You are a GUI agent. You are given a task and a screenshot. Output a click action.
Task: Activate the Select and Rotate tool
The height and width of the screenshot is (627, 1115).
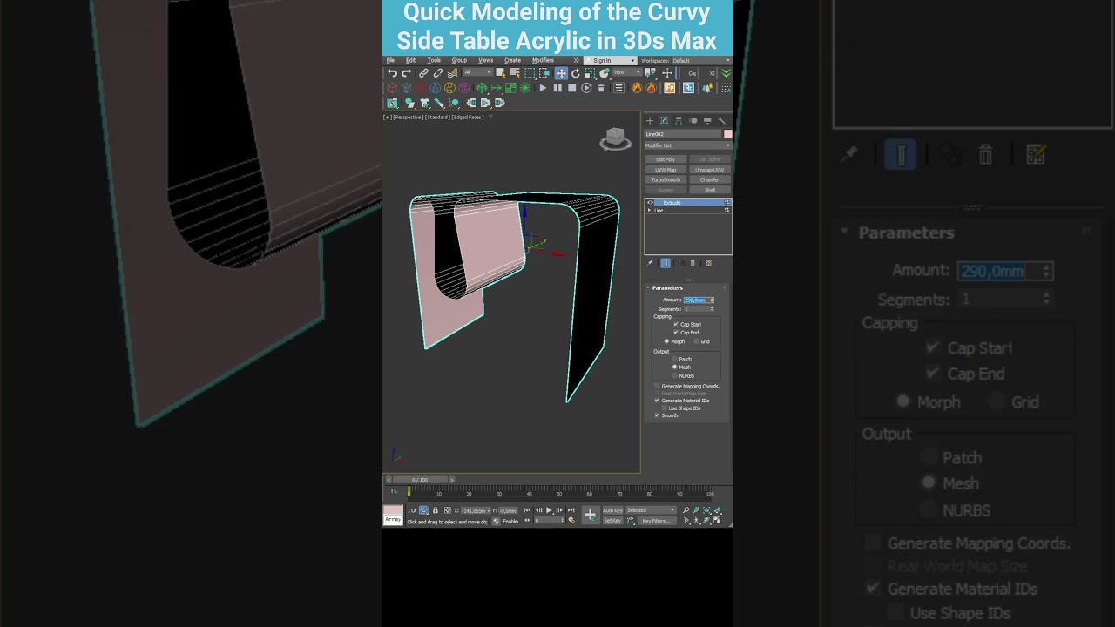pyautogui.click(x=576, y=73)
